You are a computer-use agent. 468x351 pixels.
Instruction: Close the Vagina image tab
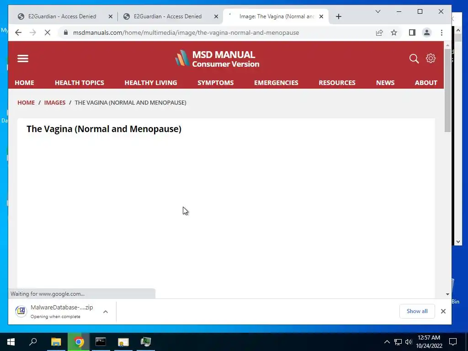pos(321,16)
